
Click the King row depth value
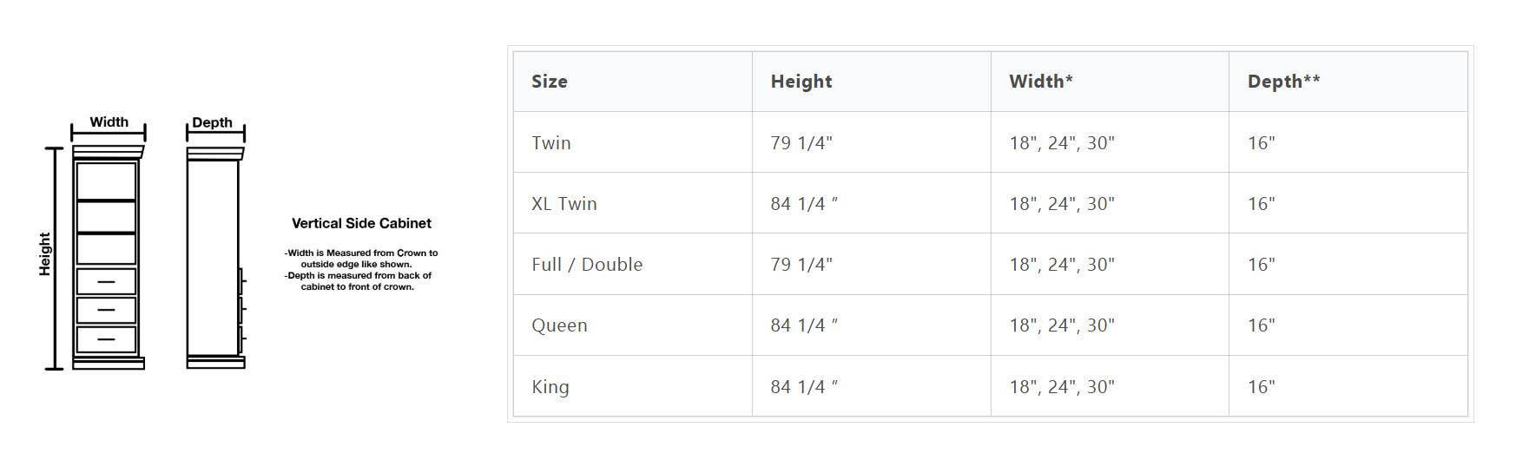(x=1262, y=387)
